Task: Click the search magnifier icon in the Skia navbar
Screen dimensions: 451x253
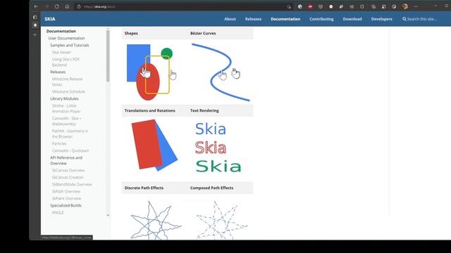Action: [x=404, y=19]
